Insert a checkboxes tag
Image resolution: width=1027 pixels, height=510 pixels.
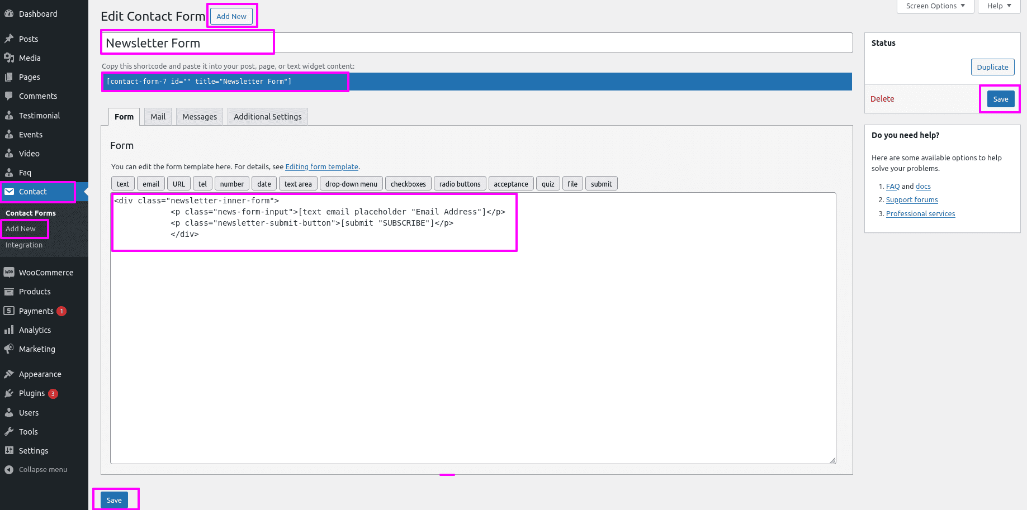tap(408, 184)
